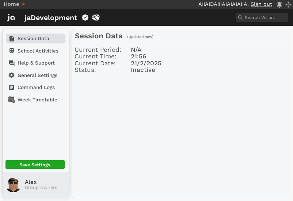Click the Current Time value 21:56
Screen dimensions: 293x201
point(138,57)
